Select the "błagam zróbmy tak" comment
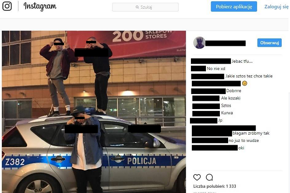 251,133
